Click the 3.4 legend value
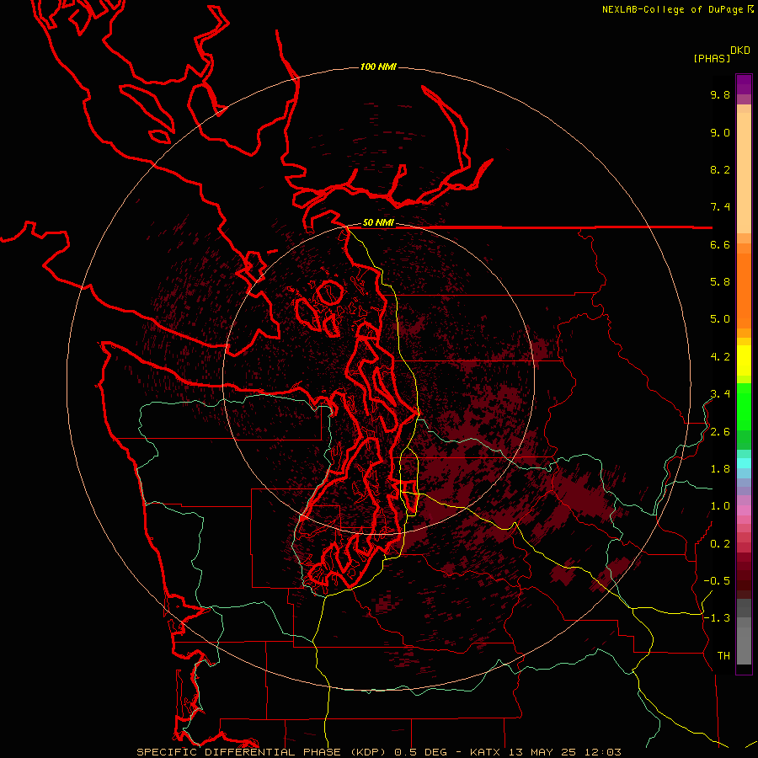758x758 pixels. tap(720, 394)
